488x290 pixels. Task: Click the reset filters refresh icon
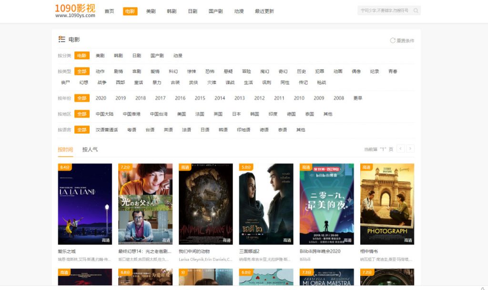(x=393, y=41)
